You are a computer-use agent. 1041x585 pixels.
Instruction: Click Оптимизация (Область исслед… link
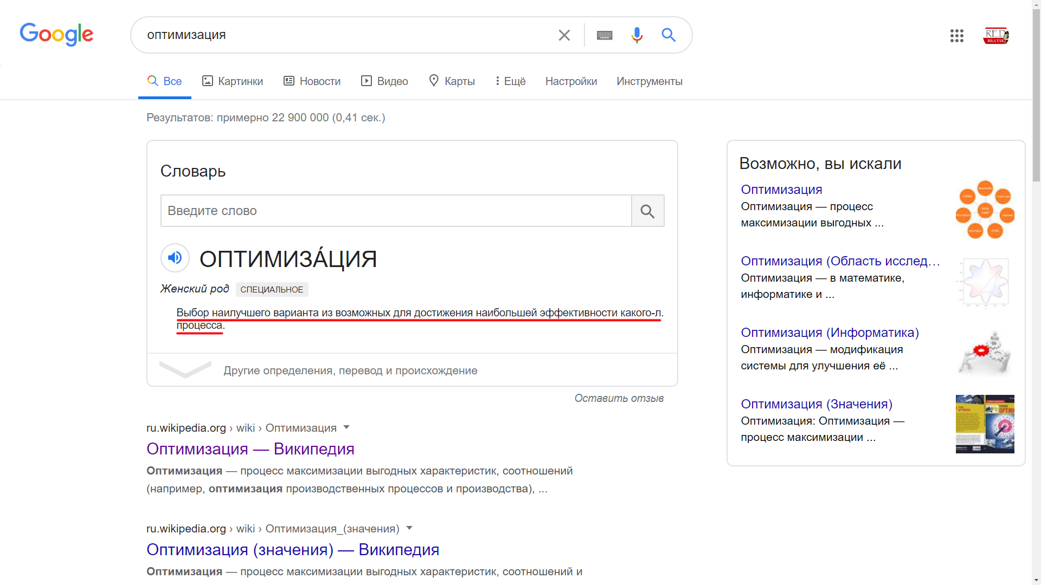pos(840,261)
